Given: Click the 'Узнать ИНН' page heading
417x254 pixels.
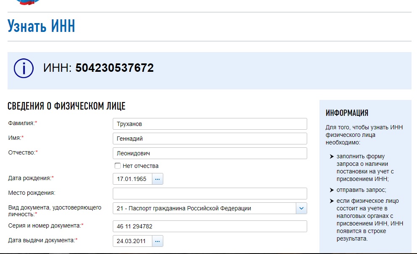Looking at the screenshot, I should 41,26.
